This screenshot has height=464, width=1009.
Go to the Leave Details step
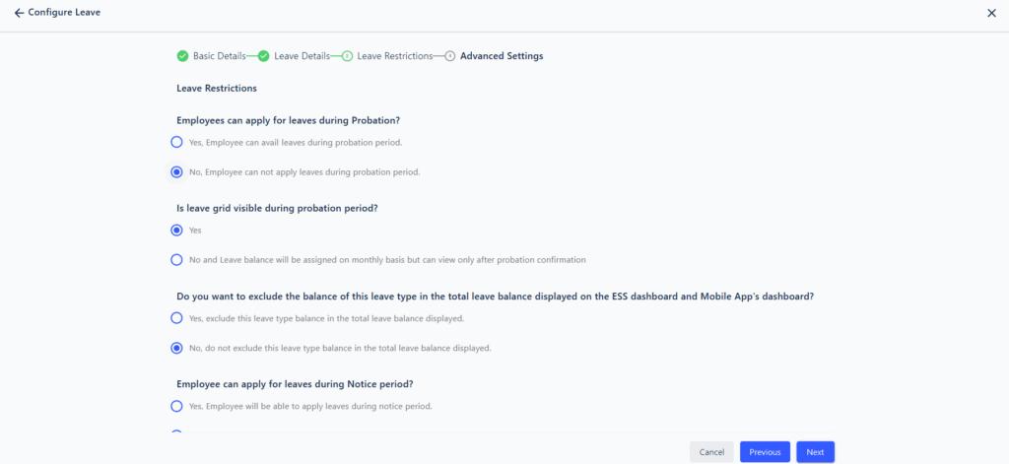click(x=302, y=56)
